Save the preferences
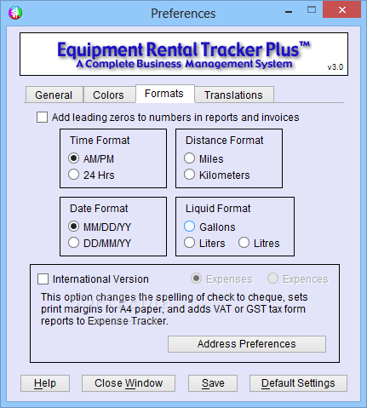The image size is (367, 408). [x=213, y=383]
